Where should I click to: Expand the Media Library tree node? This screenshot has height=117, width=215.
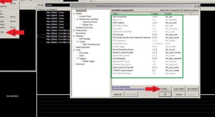[74, 31]
